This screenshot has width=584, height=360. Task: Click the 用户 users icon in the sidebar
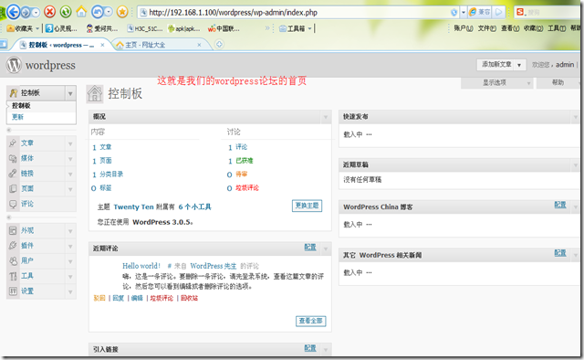pyautogui.click(x=13, y=260)
